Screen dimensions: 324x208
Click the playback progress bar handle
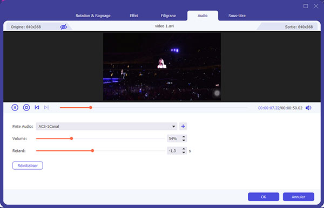(91, 108)
